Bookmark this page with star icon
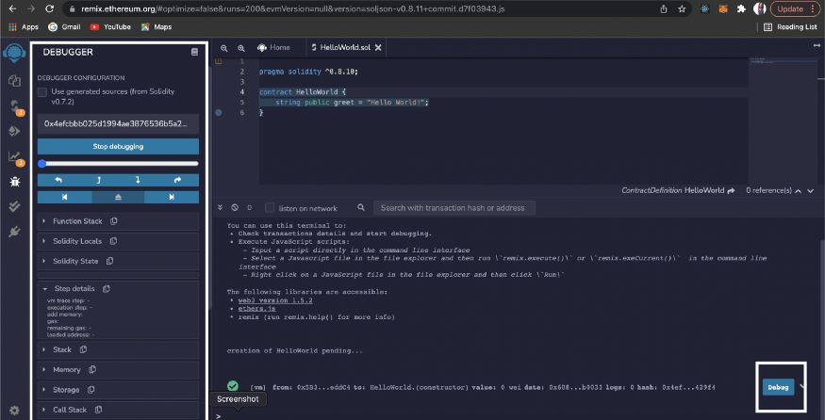Image resolution: width=825 pixels, height=420 pixels. coord(682,8)
